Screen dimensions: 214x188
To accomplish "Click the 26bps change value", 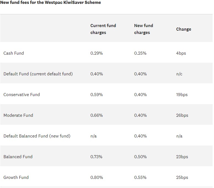I will click(182, 115).
